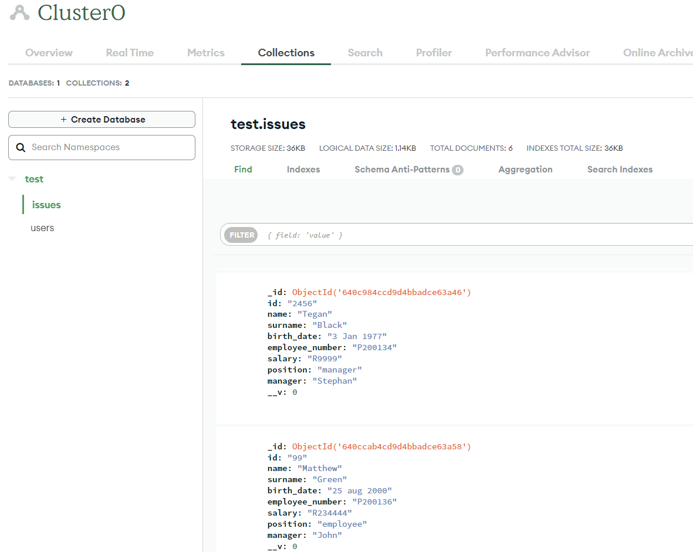The height and width of the screenshot is (552, 693).
Task: Click position value "employee"
Action: pos(342,524)
